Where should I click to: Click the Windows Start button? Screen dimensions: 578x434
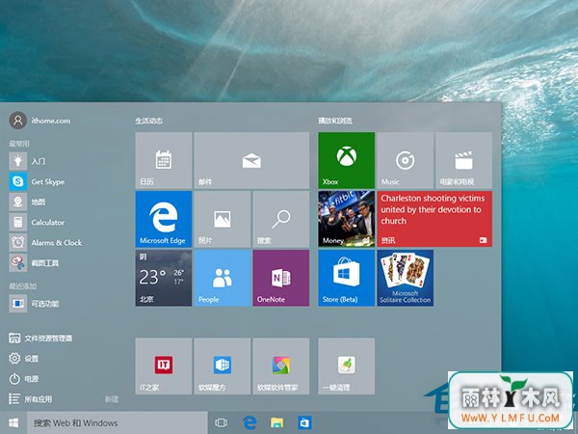(13, 422)
